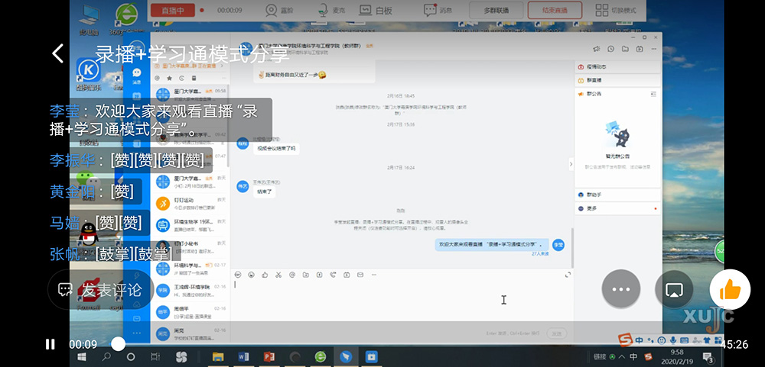
Task: Open PowerPoint from the Windows taskbar
Action: [x=269, y=356]
